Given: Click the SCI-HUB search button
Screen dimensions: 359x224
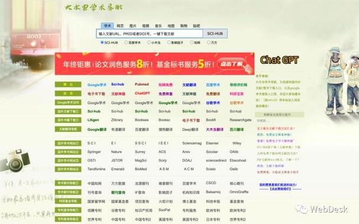Looking at the screenshot, I should tap(215, 34).
